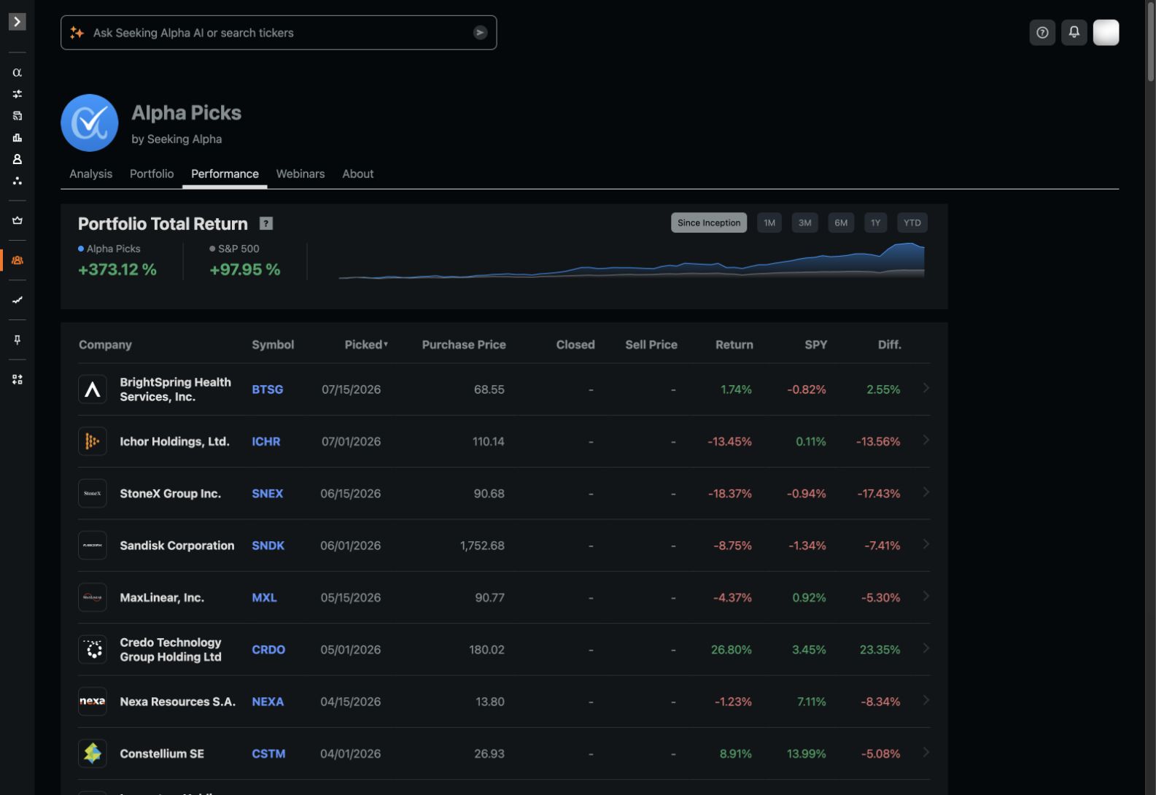
Task: Open the CSTM ticker link
Action: pyautogui.click(x=268, y=753)
